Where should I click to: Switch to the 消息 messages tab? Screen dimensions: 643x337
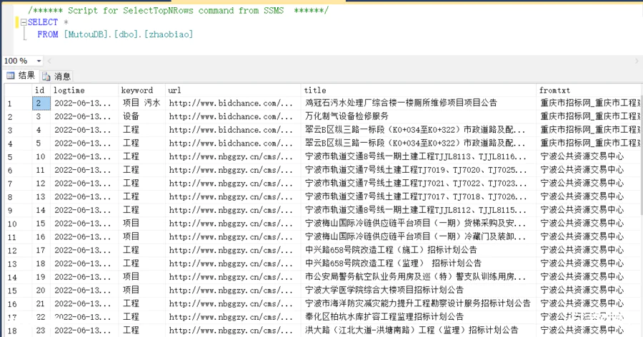pos(56,76)
